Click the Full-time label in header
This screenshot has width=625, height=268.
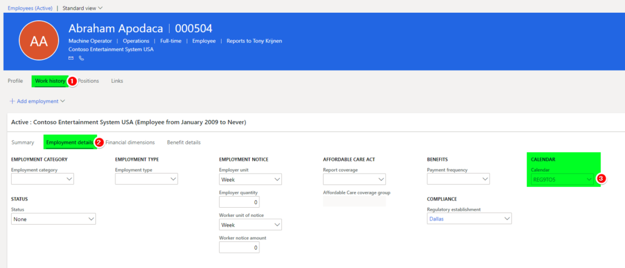171,41
